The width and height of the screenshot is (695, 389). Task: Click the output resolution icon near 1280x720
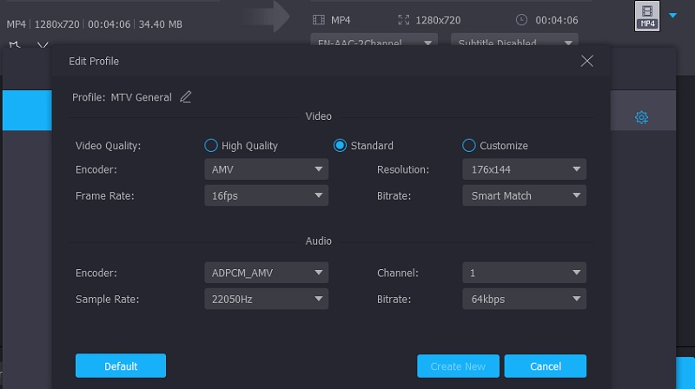402,19
